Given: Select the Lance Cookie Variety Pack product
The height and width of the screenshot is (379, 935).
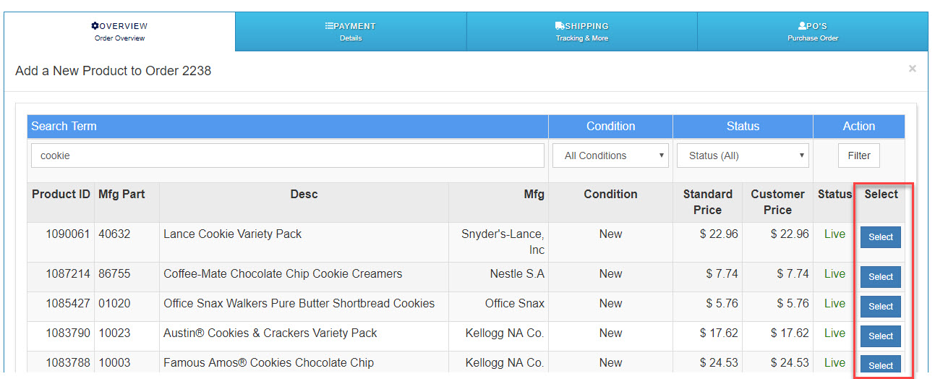Looking at the screenshot, I should coord(880,237).
